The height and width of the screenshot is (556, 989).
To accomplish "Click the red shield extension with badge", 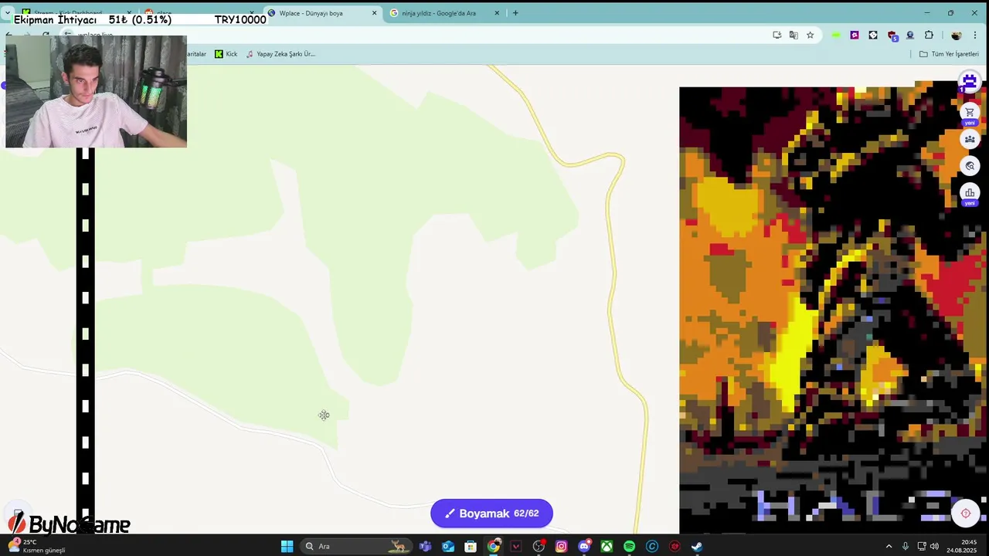I will click(892, 36).
